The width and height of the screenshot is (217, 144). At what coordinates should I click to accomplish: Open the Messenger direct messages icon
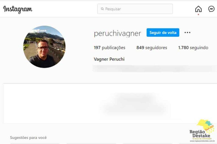click(211, 9)
